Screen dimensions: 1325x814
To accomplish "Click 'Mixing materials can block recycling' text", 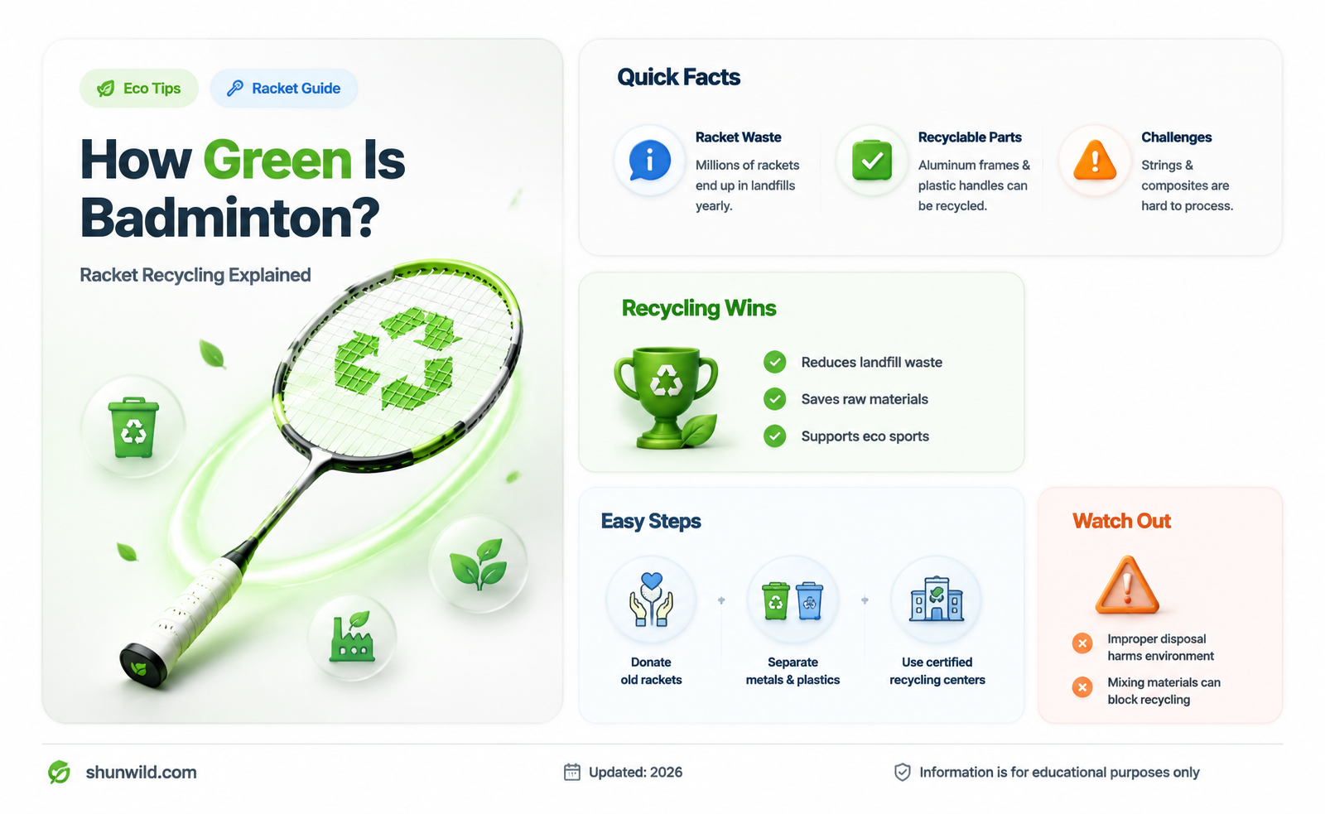I will (1164, 691).
